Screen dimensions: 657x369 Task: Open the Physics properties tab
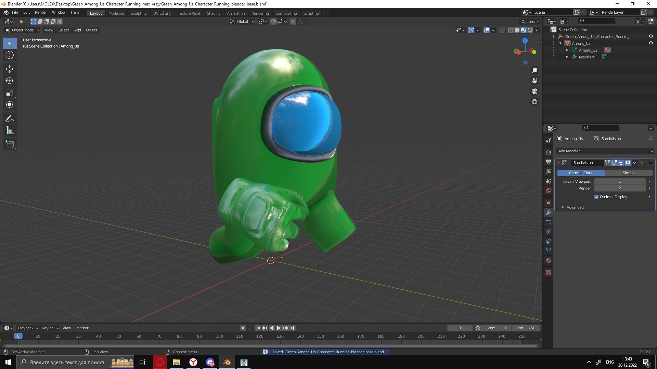click(549, 232)
